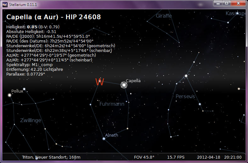Select the brightest star in Perseus
Screen dimensions: 248x163
pos(186,76)
